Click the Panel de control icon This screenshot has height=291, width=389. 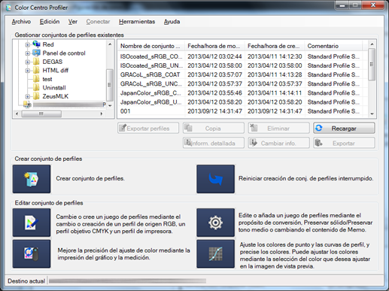coord(36,53)
